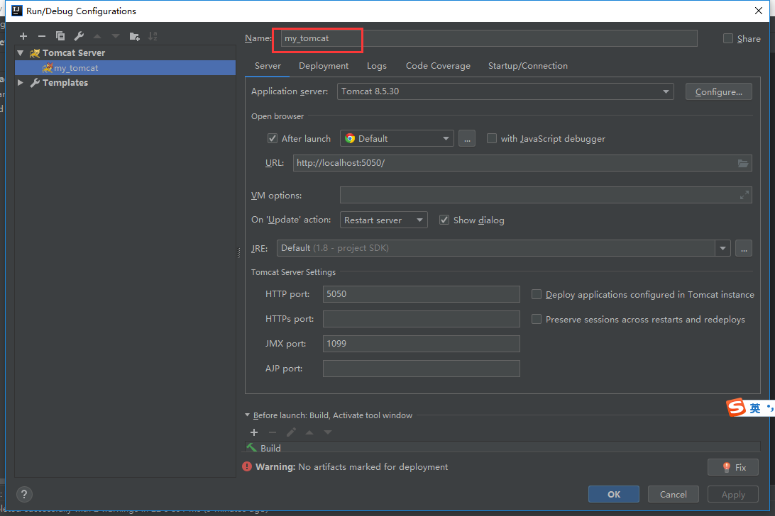
Task: Expand the VM options field
Action: point(744,196)
